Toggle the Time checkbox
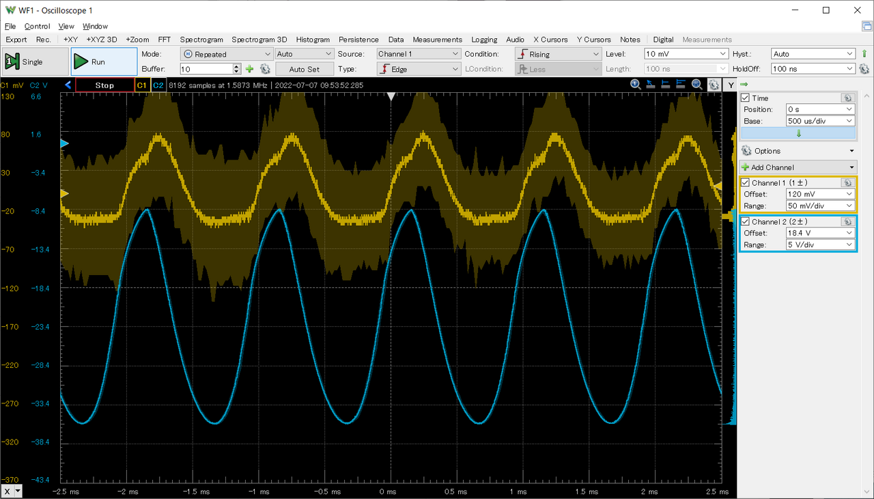Viewport: 874px width, 499px height. [x=746, y=98]
